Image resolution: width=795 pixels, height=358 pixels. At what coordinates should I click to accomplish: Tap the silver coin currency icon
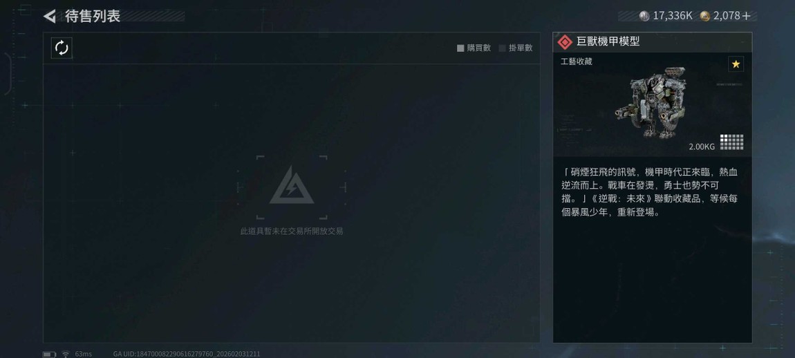[x=644, y=16]
